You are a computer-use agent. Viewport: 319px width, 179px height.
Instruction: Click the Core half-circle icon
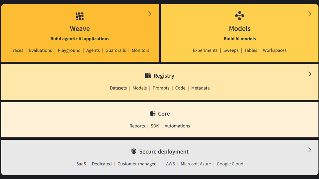click(152, 114)
